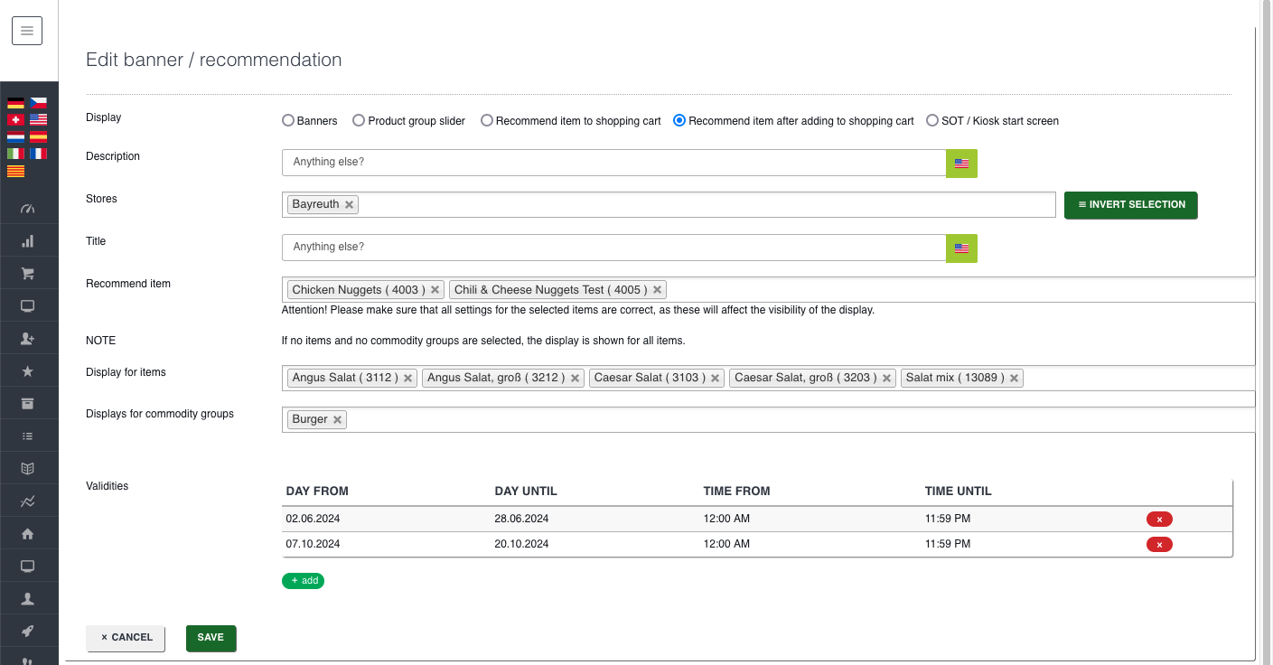Open the single user sidebar icon
1273x665 pixels.
click(28, 599)
